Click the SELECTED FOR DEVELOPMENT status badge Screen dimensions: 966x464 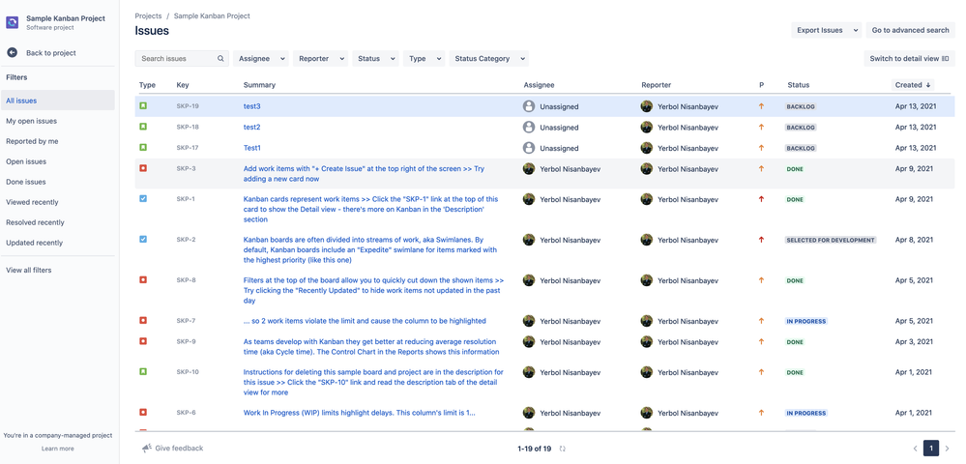pyautogui.click(x=831, y=240)
